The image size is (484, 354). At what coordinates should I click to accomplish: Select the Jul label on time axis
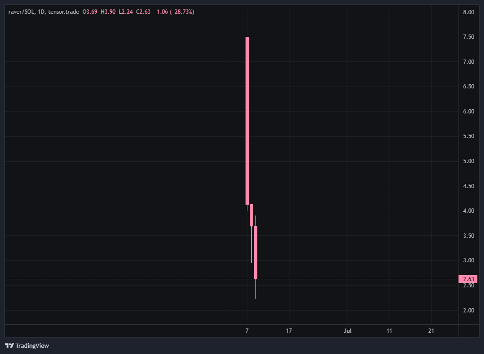[348, 331]
